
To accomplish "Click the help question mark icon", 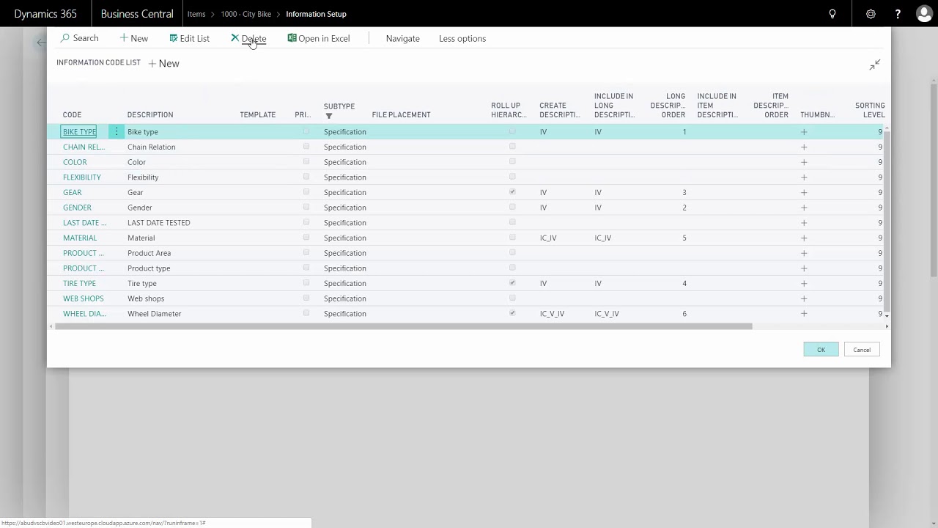I will 898,14.
